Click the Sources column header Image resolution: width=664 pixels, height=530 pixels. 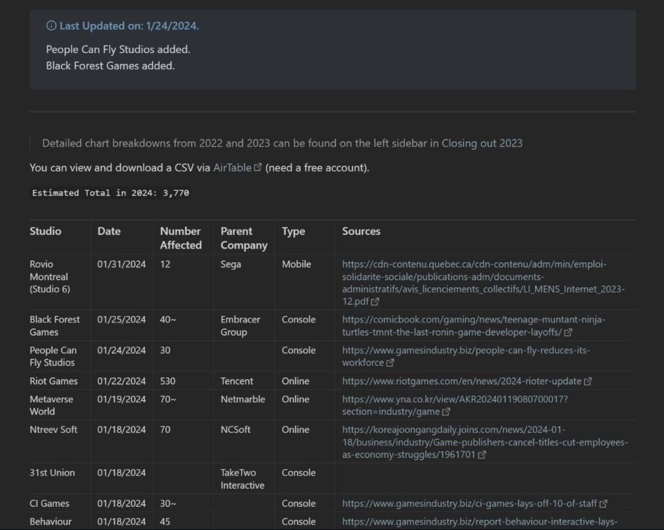[x=361, y=231]
